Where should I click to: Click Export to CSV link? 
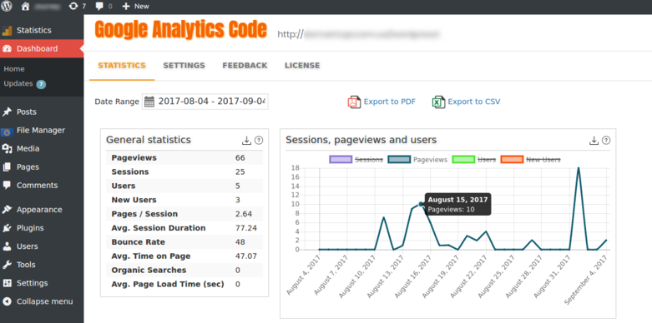point(474,102)
